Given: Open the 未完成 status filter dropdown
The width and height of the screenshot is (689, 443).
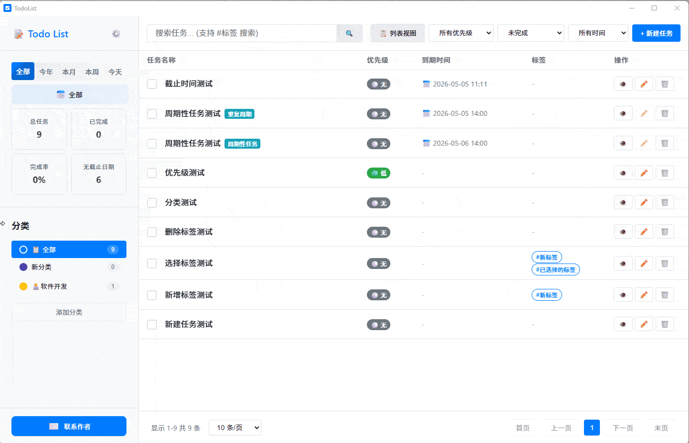Looking at the screenshot, I should pyautogui.click(x=531, y=33).
